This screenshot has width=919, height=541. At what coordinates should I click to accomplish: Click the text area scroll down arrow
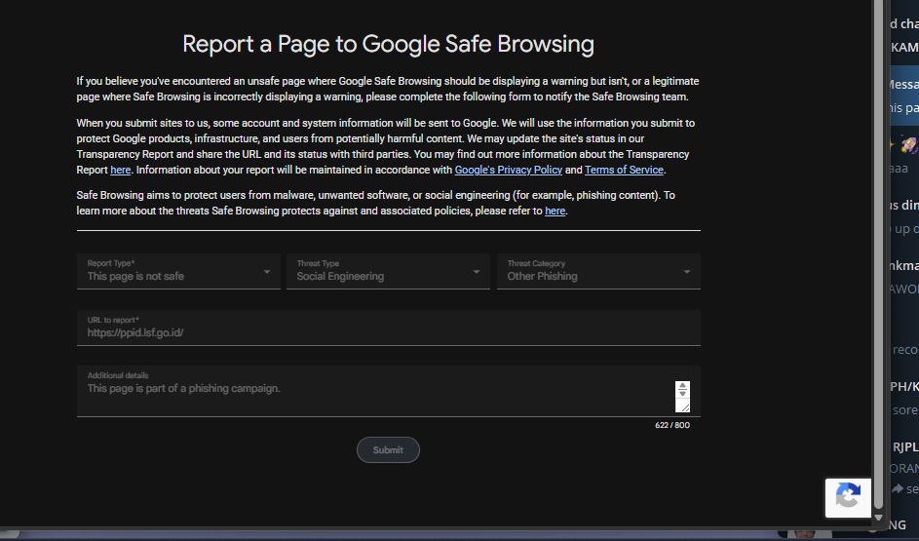point(682,394)
